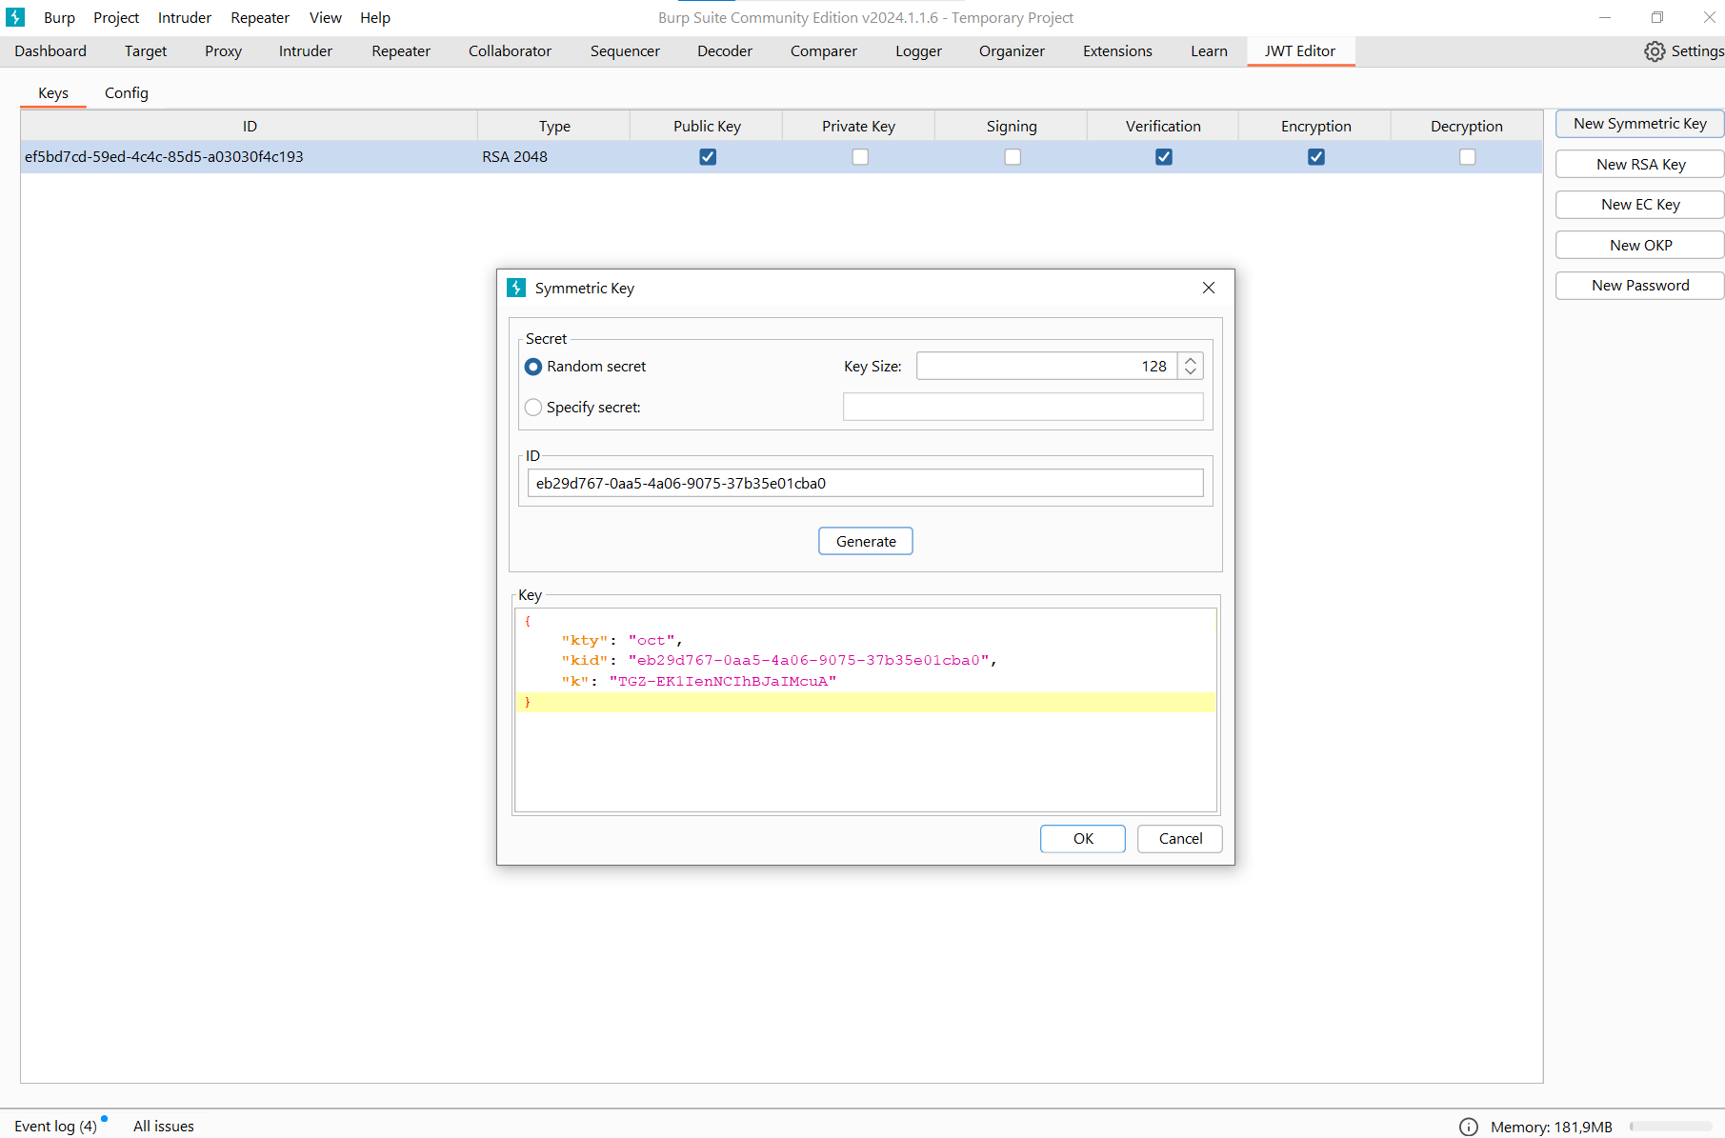Open the Burp menu

pos(59,18)
